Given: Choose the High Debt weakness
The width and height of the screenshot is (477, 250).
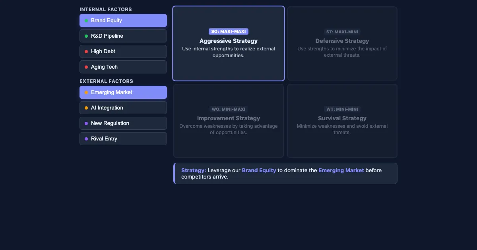Looking at the screenshot, I should [123, 51].
